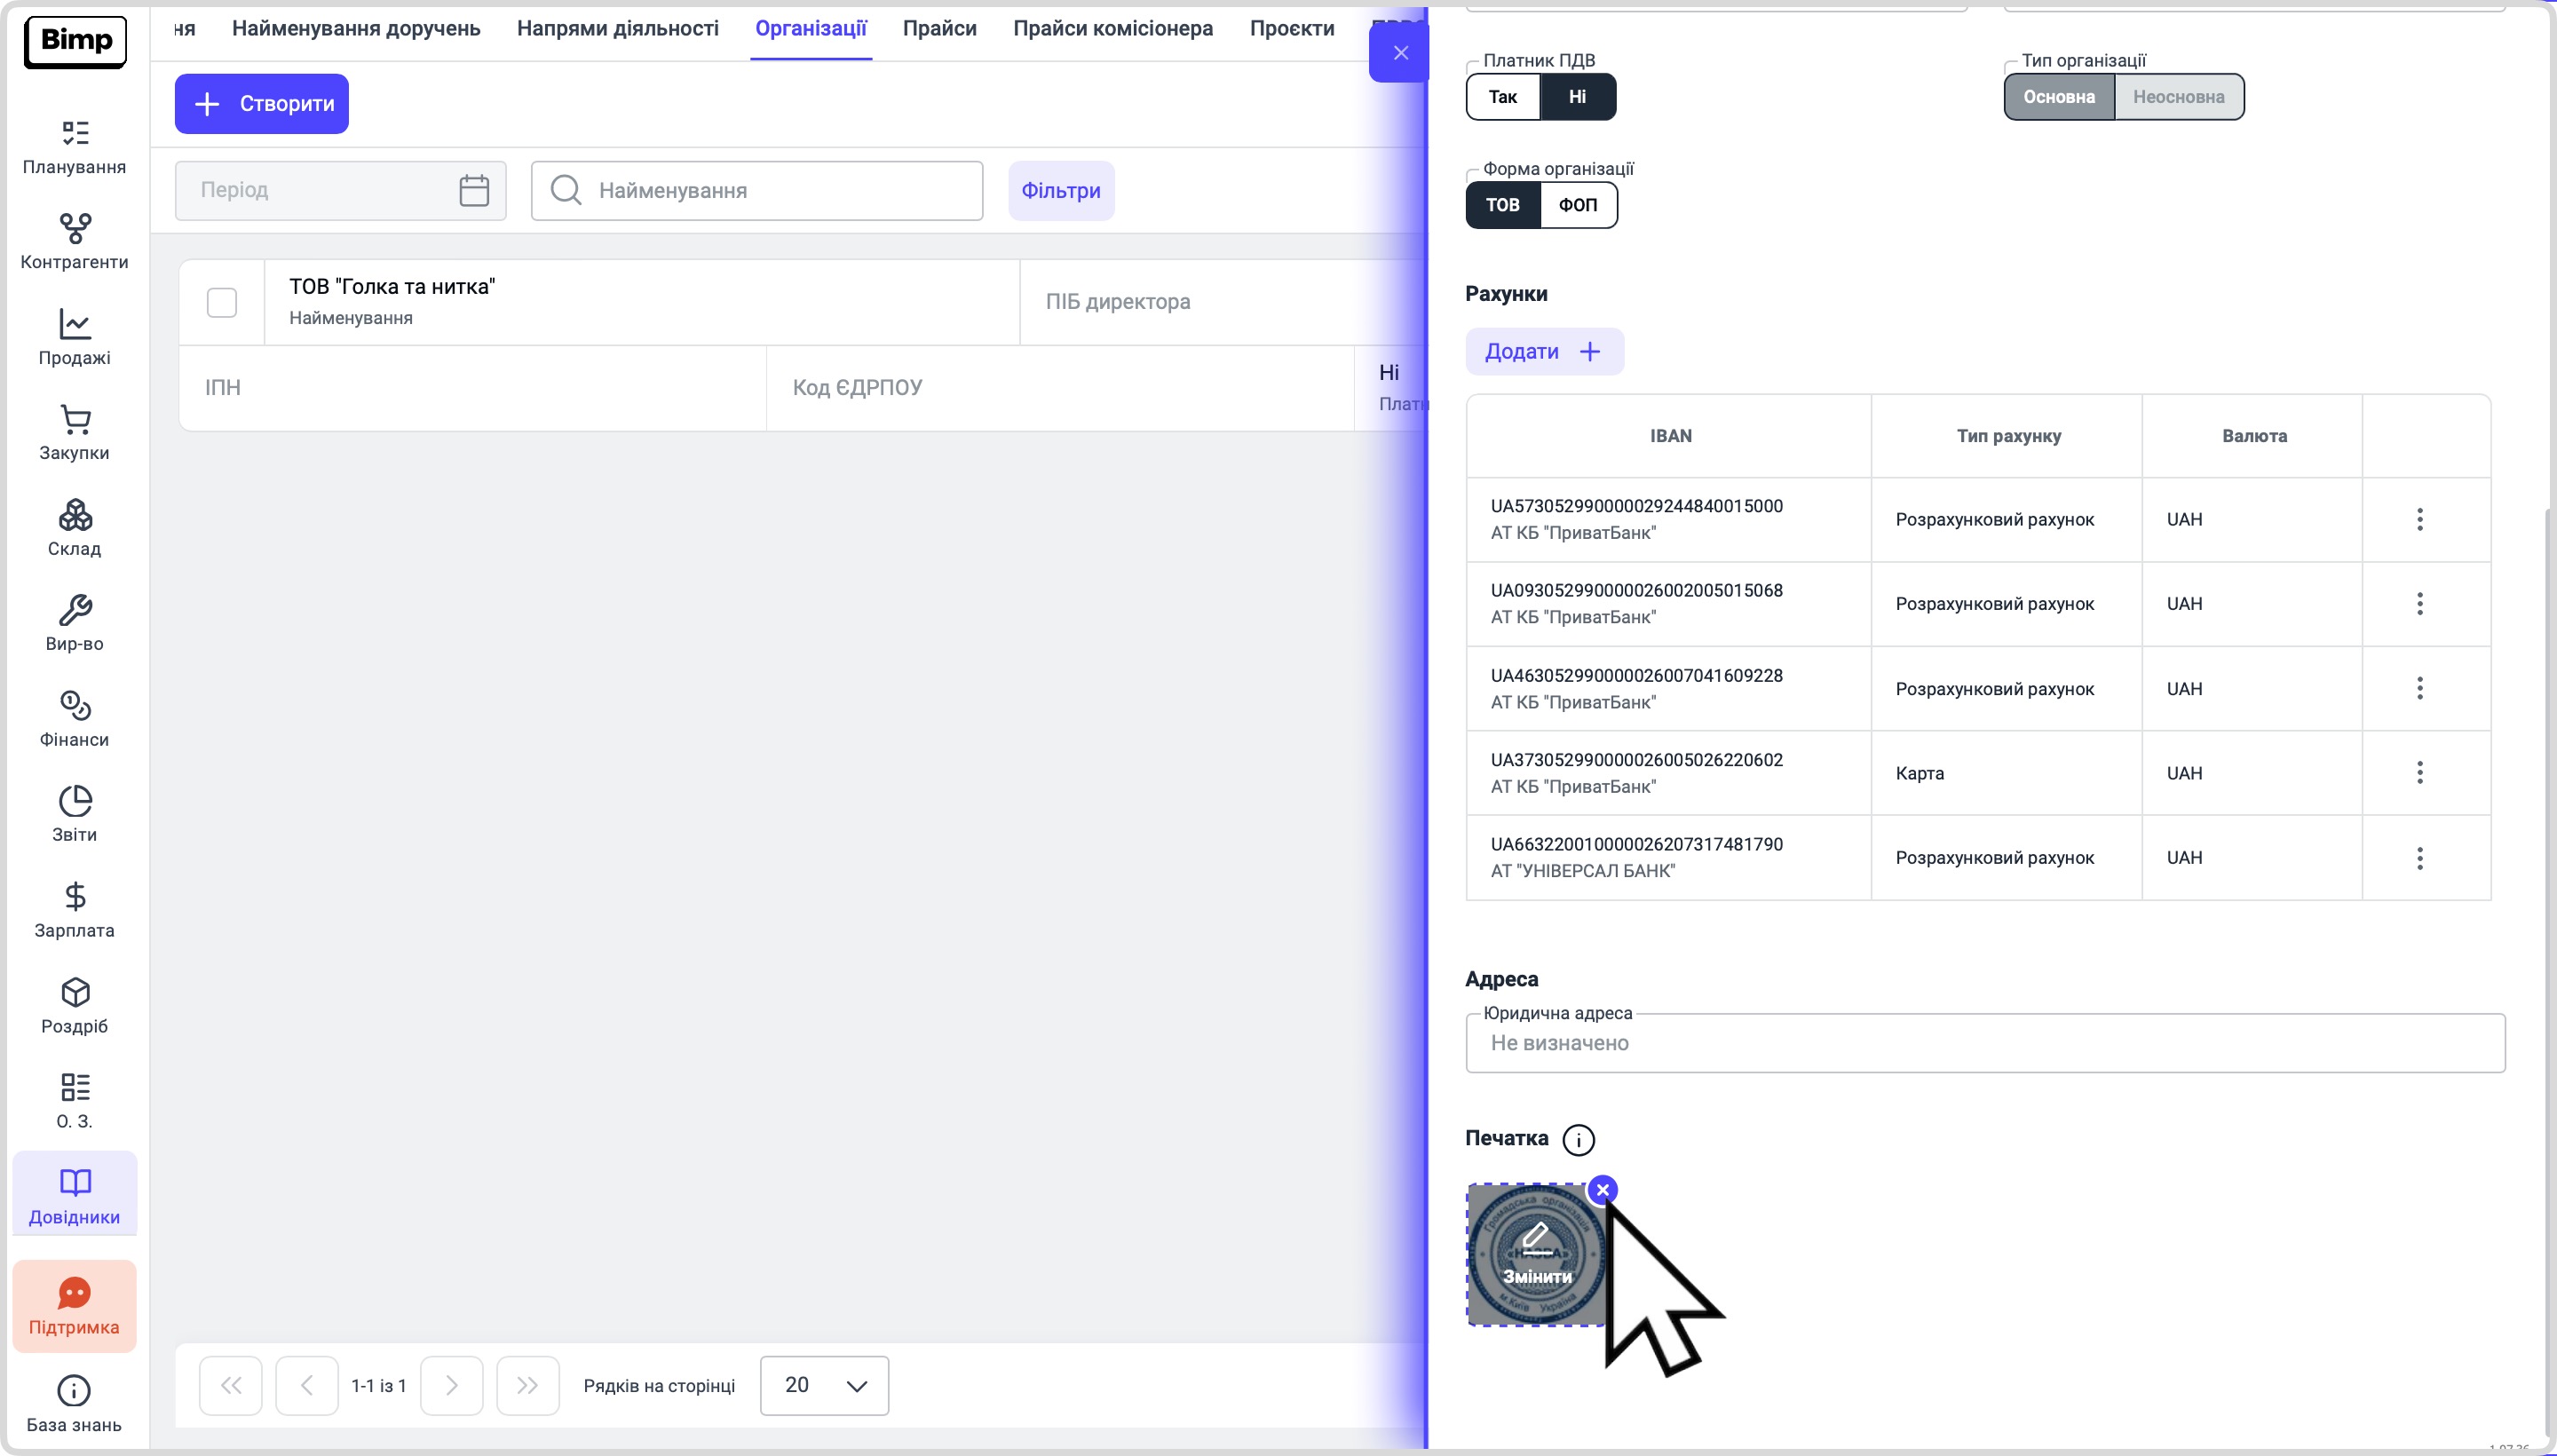Open options menu for УНІВЕРСАЛ БАНК account
This screenshot has width=2557, height=1456.
2420,858
